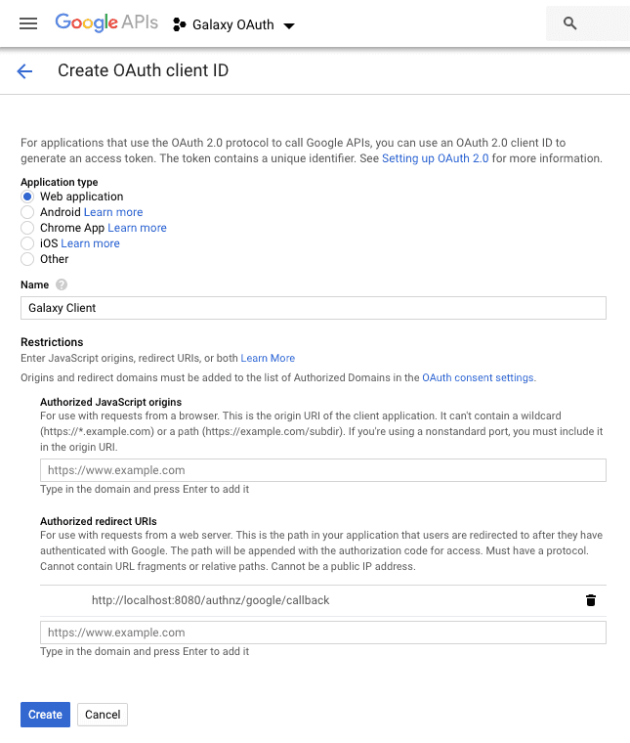Open the hamburger navigation menu

click(28, 23)
